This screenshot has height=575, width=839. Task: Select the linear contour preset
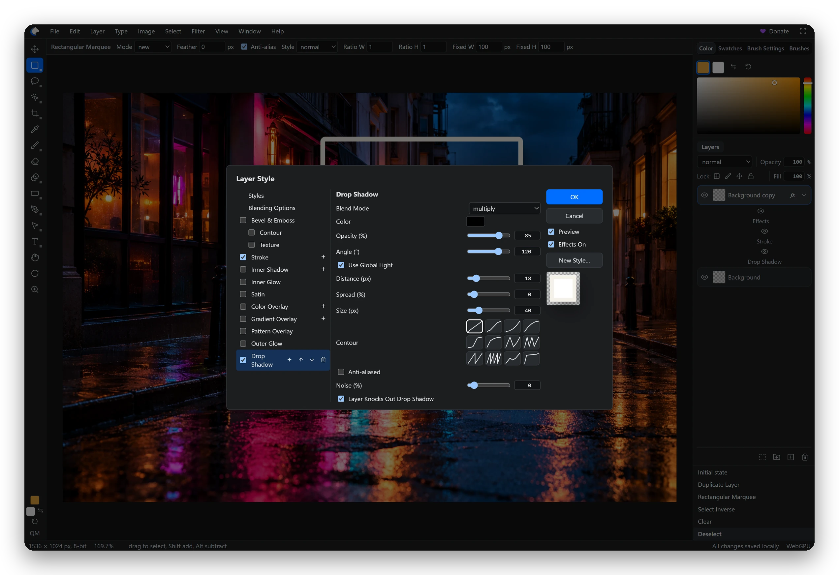tap(474, 326)
